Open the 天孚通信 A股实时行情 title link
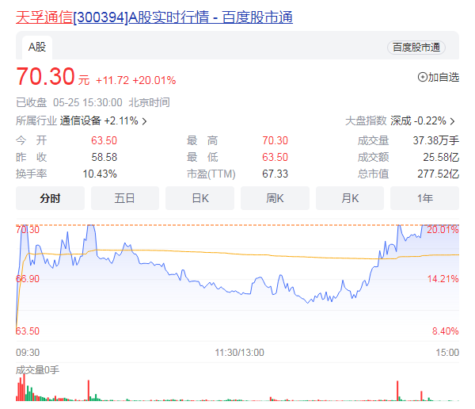Image resolution: width=475 pixels, height=409 pixels. pos(154,17)
